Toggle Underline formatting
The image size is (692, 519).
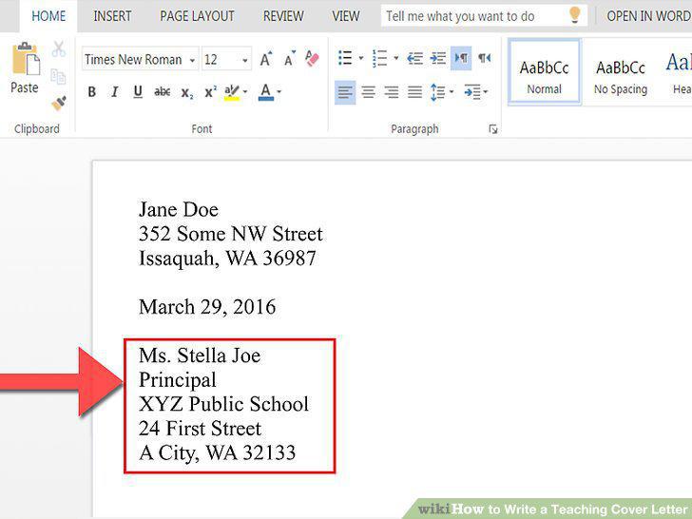tap(138, 92)
